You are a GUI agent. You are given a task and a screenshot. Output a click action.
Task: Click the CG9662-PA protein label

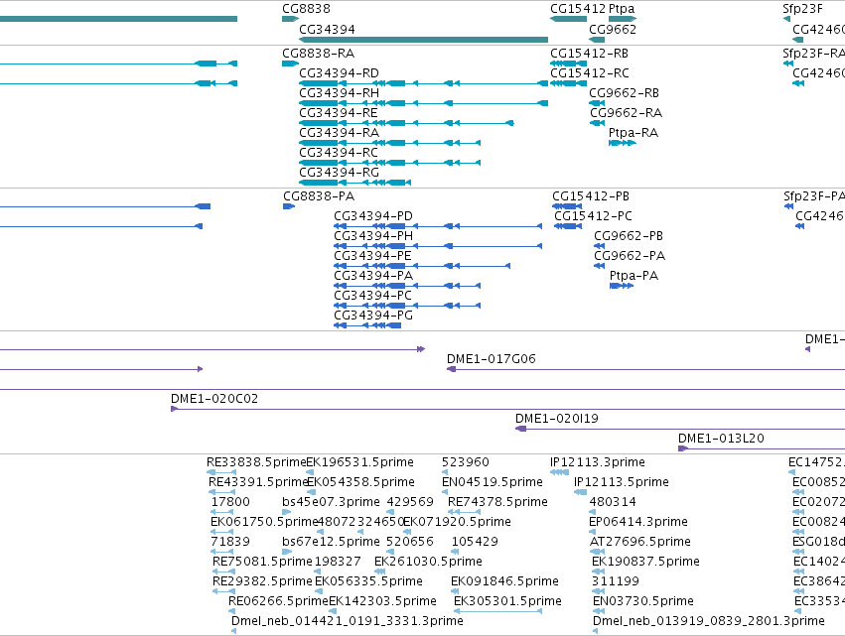tap(630, 256)
